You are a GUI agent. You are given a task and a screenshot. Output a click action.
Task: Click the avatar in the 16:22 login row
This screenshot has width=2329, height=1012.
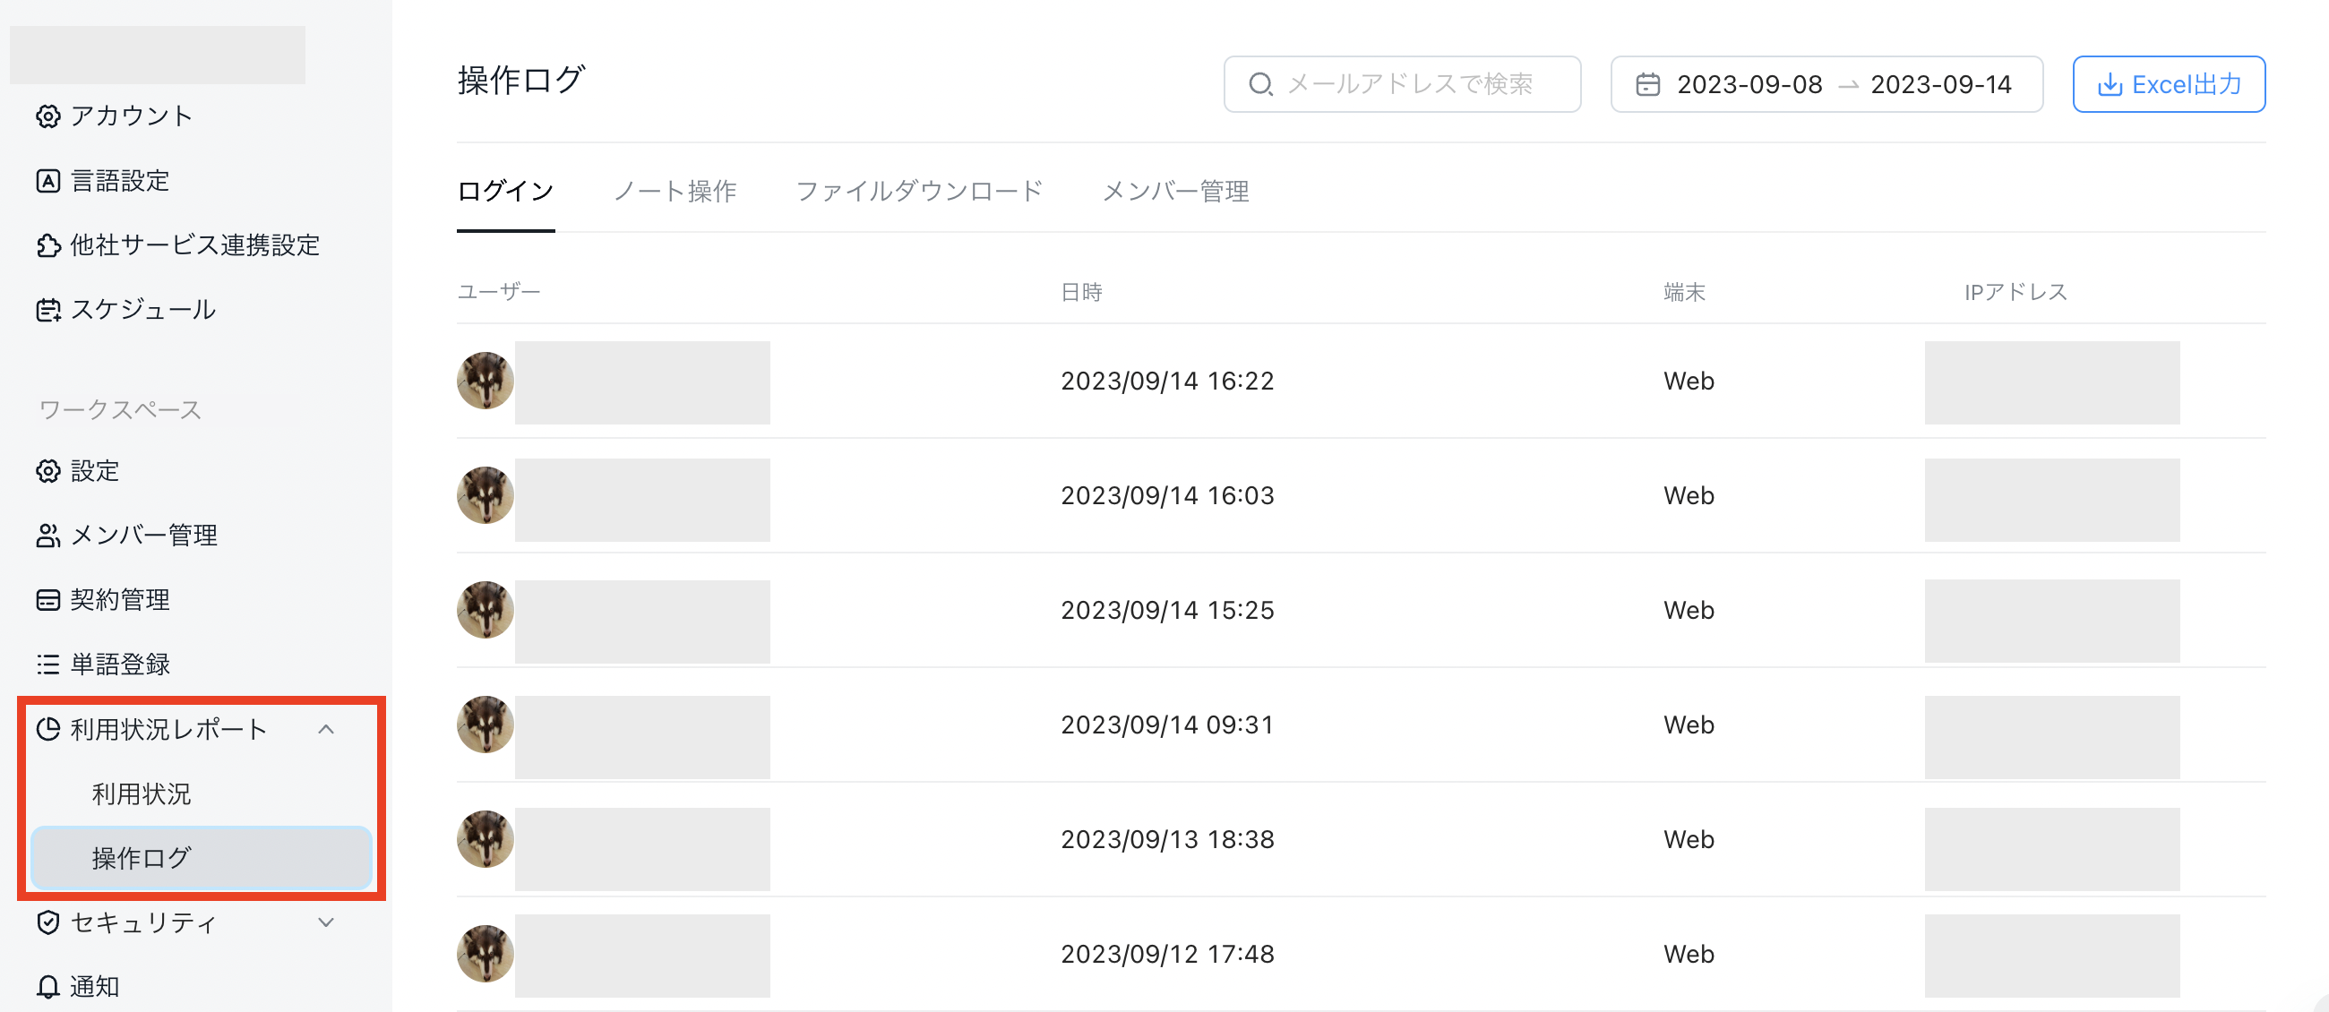pyautogui.click(x=486, y=381)
